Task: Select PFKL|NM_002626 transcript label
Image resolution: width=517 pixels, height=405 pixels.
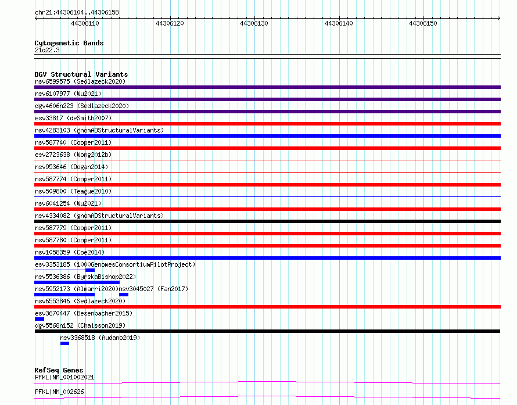Action: 59,392
